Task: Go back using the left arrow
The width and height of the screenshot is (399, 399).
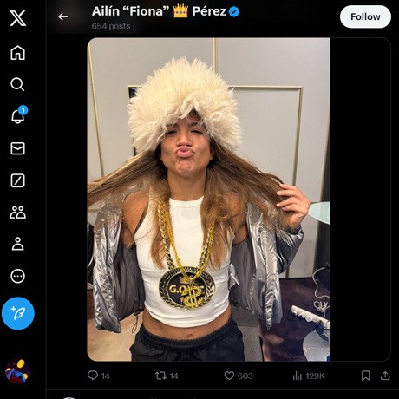Action: 63,16
